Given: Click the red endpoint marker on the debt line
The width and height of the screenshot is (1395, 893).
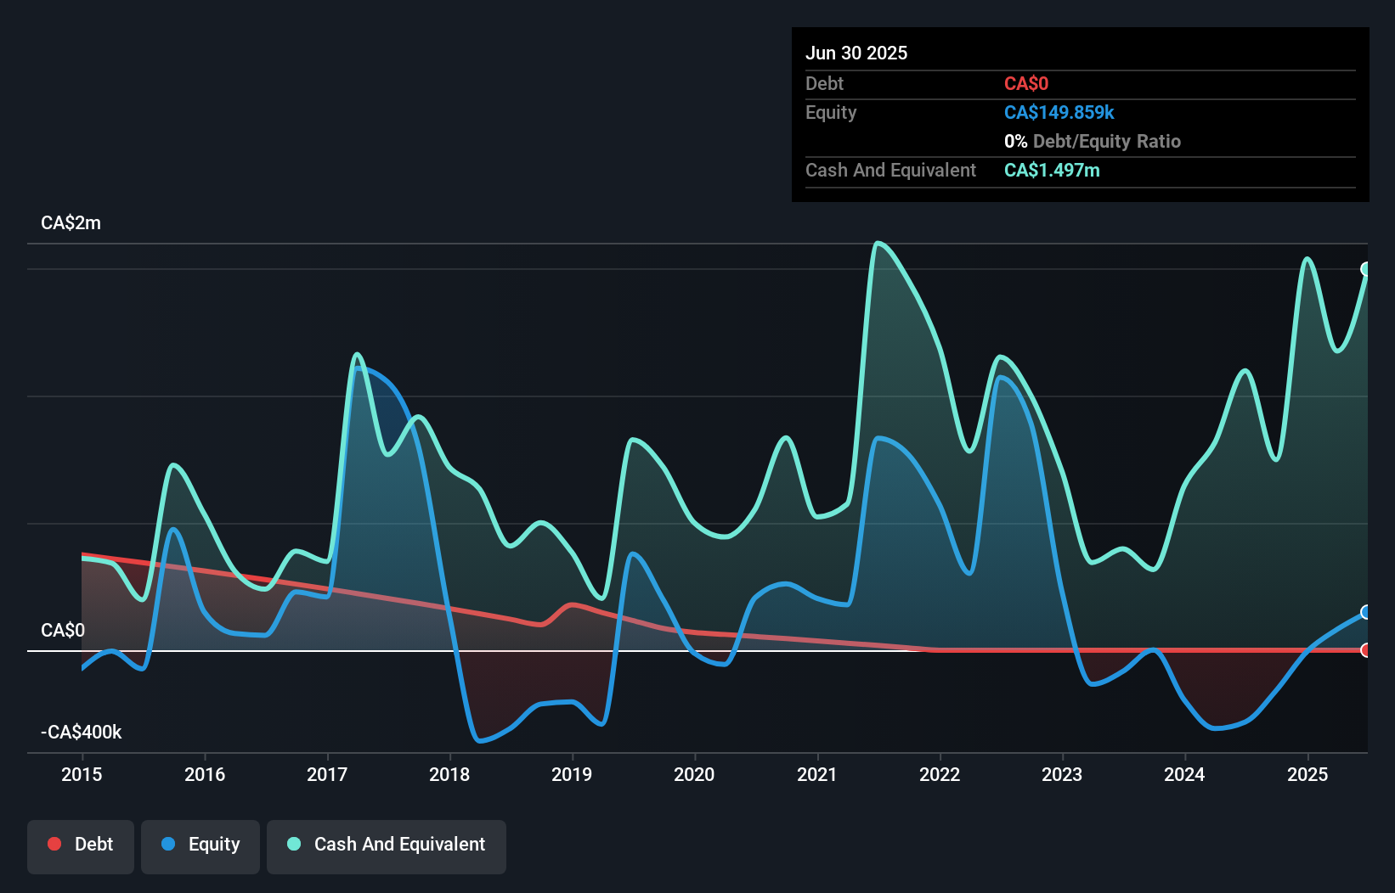Looking at the screenshot, I should point(1366,650).
